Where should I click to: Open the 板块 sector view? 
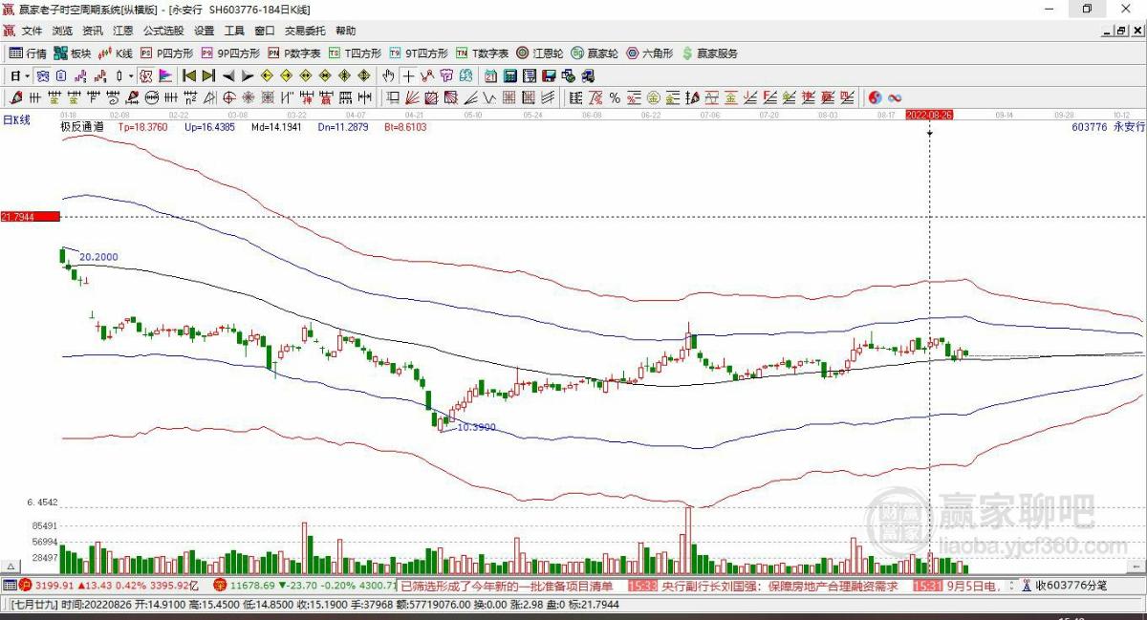(x=73, y=53)
